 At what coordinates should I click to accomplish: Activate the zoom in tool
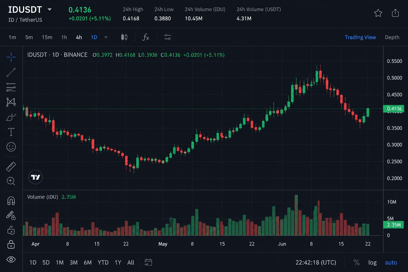11,181
